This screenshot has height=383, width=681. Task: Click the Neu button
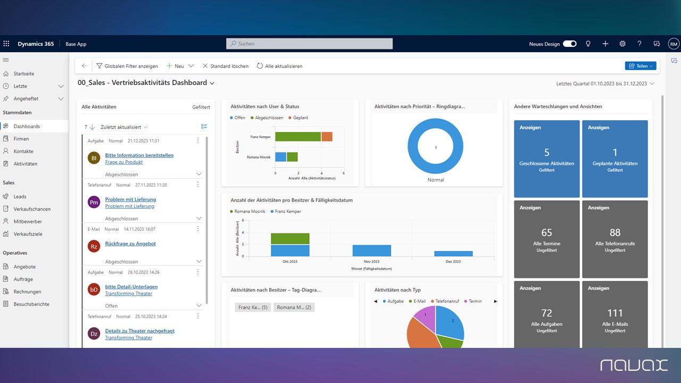pyautogui.click(x=176, y=66)
